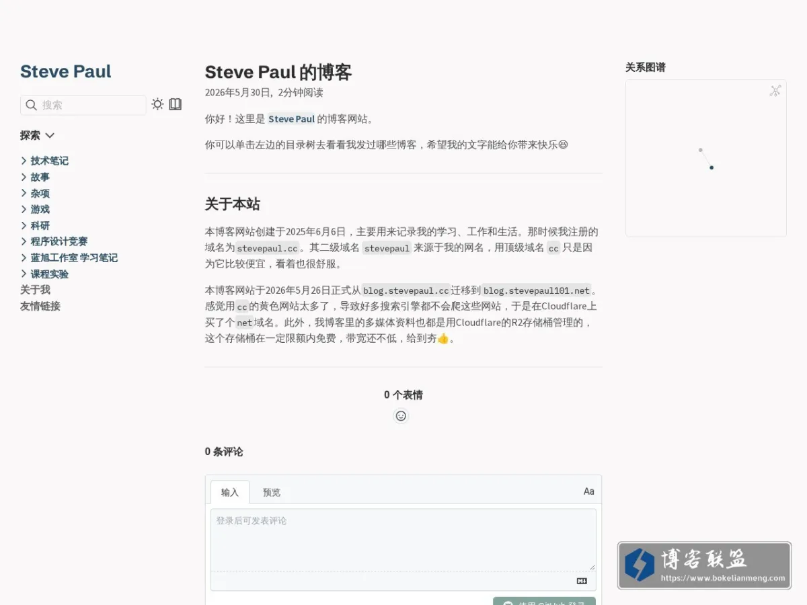Follow the inline Steve Paul link
Image resolution: width=807 pixels, height=605 pixels.
point(291,119)
